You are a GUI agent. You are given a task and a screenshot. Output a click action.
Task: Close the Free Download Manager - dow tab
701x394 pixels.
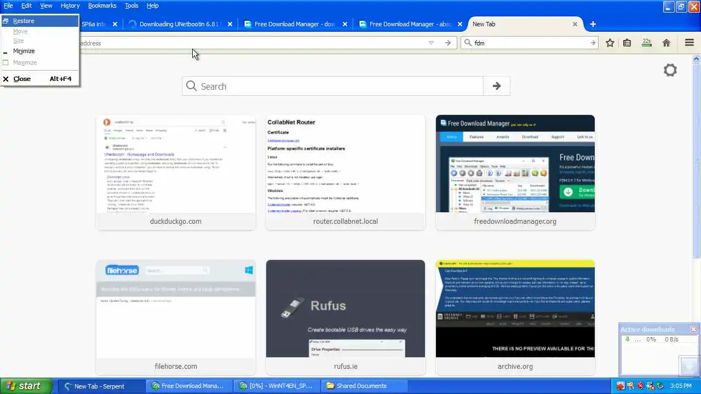(x=345, y=24)
